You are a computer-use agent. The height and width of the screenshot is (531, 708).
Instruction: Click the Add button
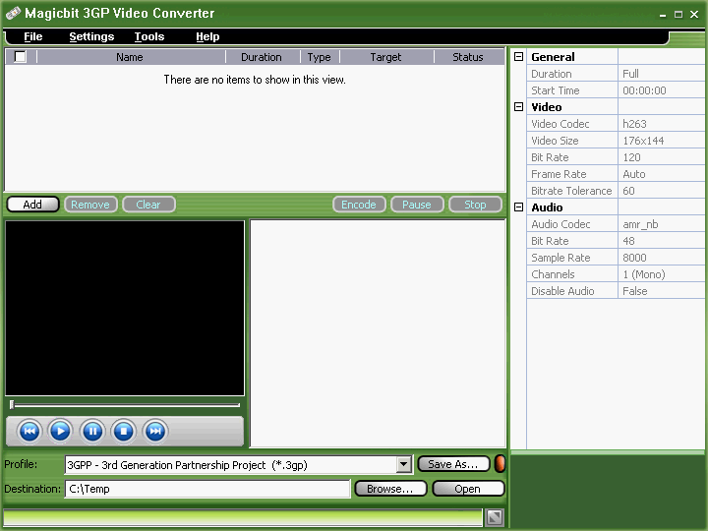click(x=32, y=205)
